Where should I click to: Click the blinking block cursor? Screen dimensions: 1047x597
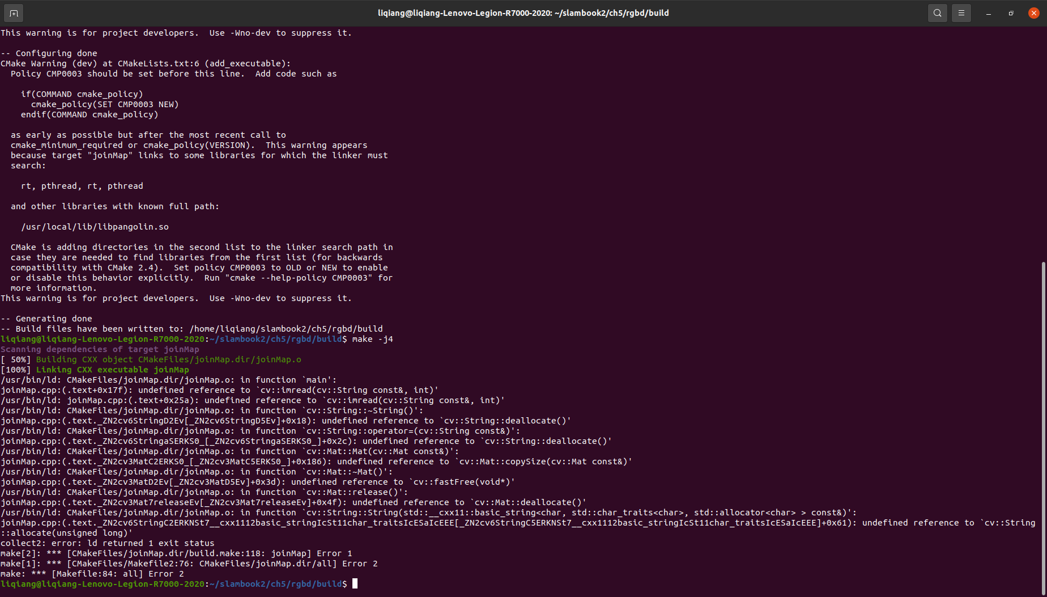tap(356, 583)
